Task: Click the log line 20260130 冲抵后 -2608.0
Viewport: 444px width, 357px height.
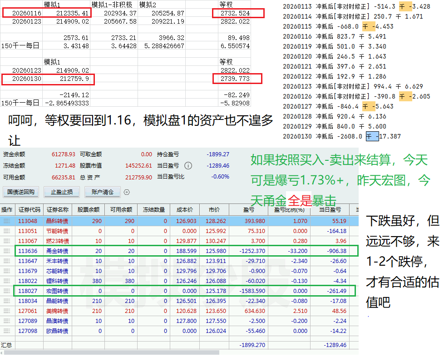Action: pos(342,136)
